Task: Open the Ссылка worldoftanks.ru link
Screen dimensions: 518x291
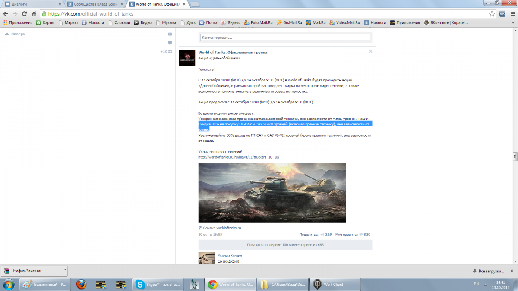Action: tap(220, 228)
